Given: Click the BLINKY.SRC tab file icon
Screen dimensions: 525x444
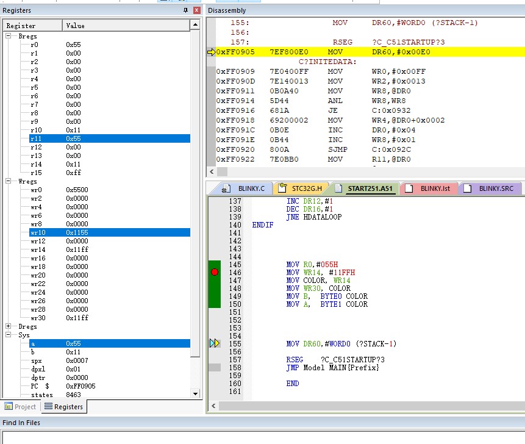Looking at the screenshot, I should click(x=468, y=188).
